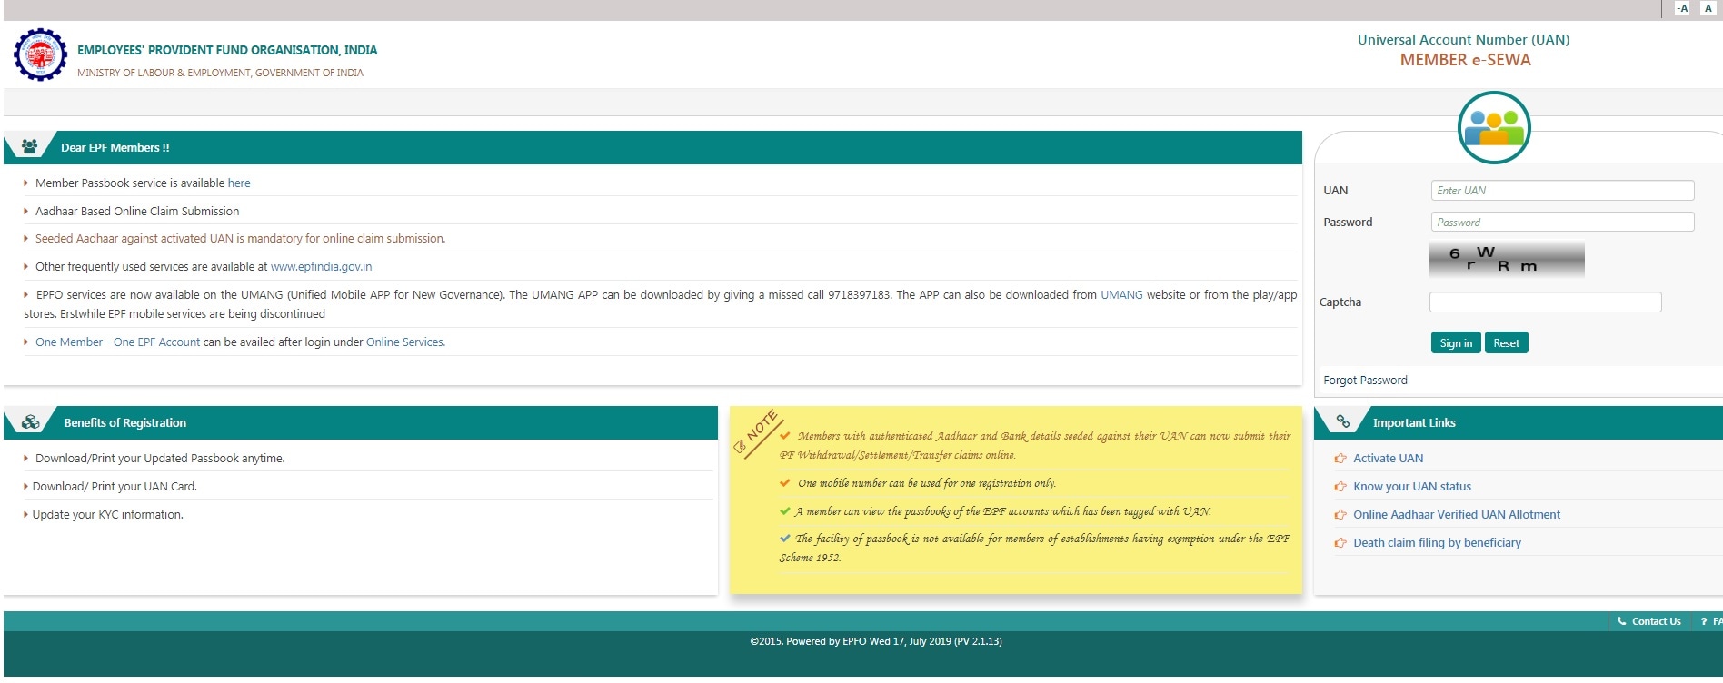Click the Sign in button
Viewport: 1723px width, 683px height.
1456,342
